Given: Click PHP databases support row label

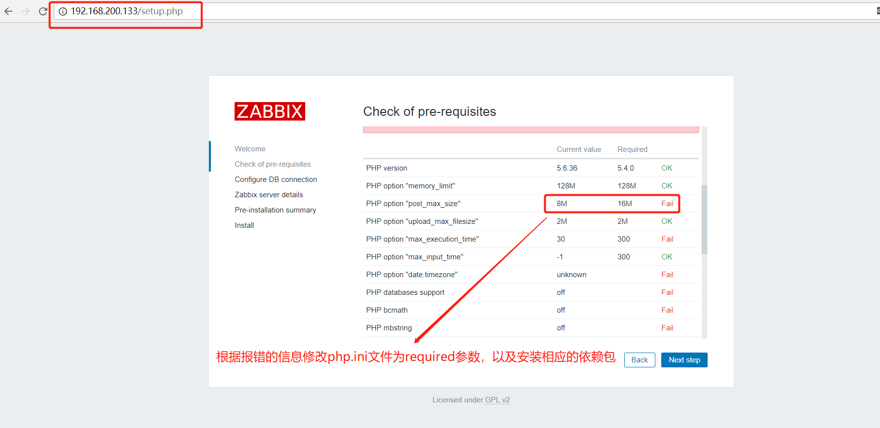Looking at the screenshot, I should point(405,292).
